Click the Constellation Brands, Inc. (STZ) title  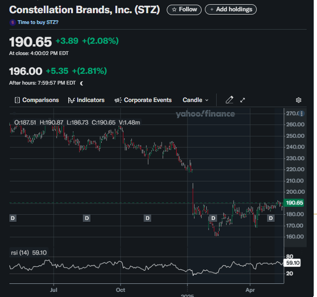point(84,9)
